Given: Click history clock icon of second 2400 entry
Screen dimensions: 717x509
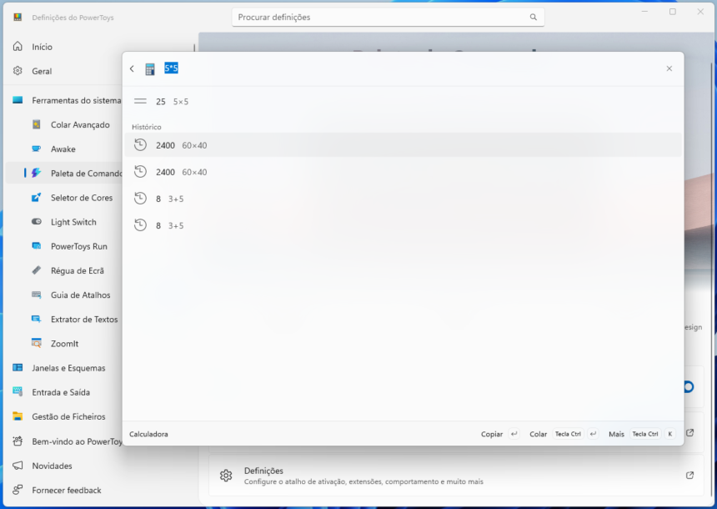Looking at the screenshot, I should 140,172.
